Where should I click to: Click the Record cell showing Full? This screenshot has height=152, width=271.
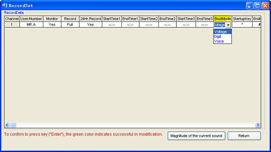point(70,25)
